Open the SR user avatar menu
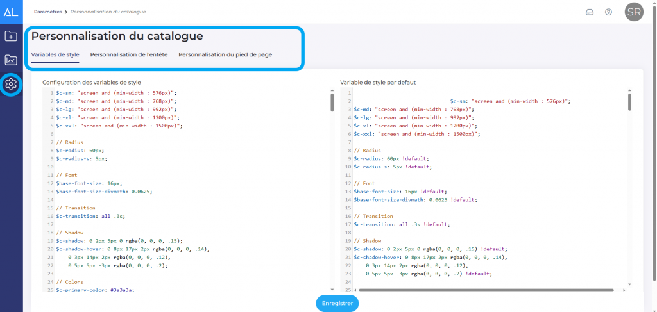Screen dimensions: 657x312 coord(634,12)
